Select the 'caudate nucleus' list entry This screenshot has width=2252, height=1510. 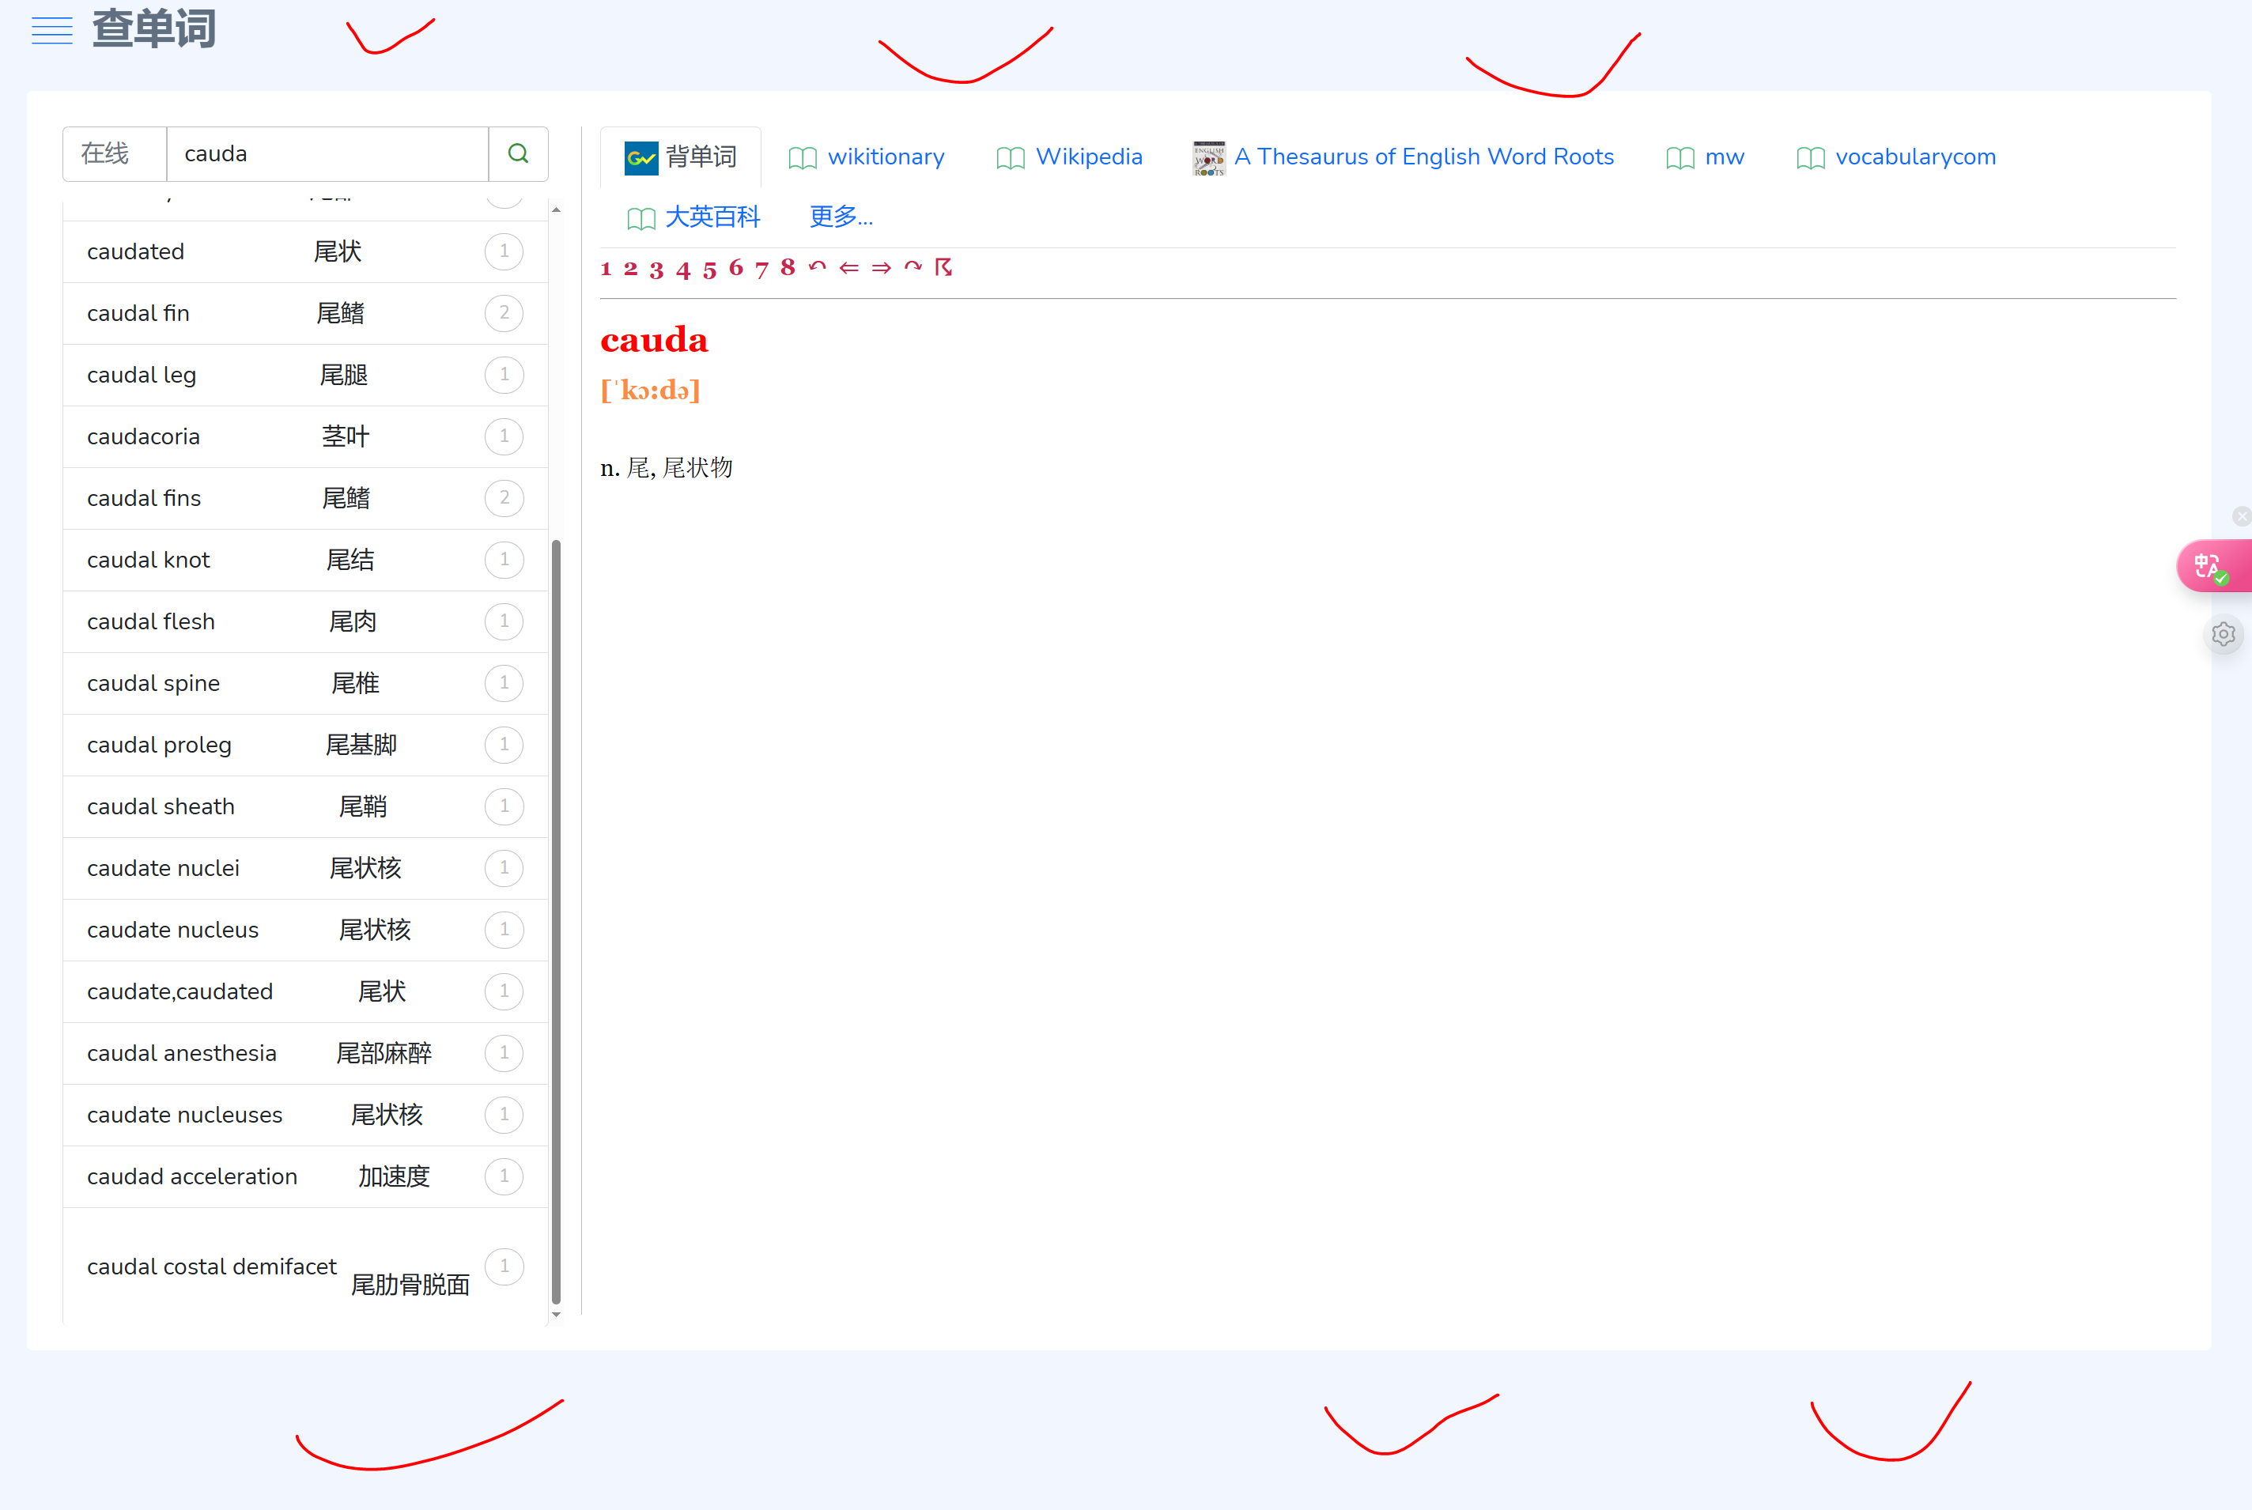173,931
